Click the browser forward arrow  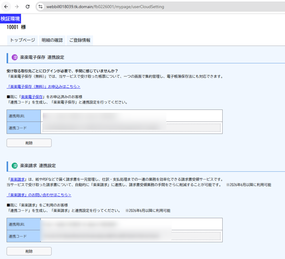(17, 7)
